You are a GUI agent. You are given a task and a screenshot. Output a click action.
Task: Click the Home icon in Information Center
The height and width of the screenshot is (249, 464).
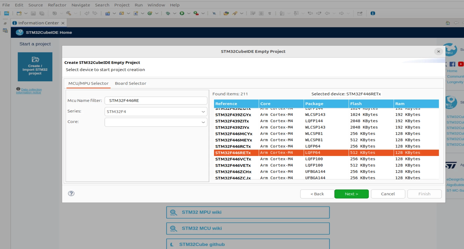click(448, 23)
